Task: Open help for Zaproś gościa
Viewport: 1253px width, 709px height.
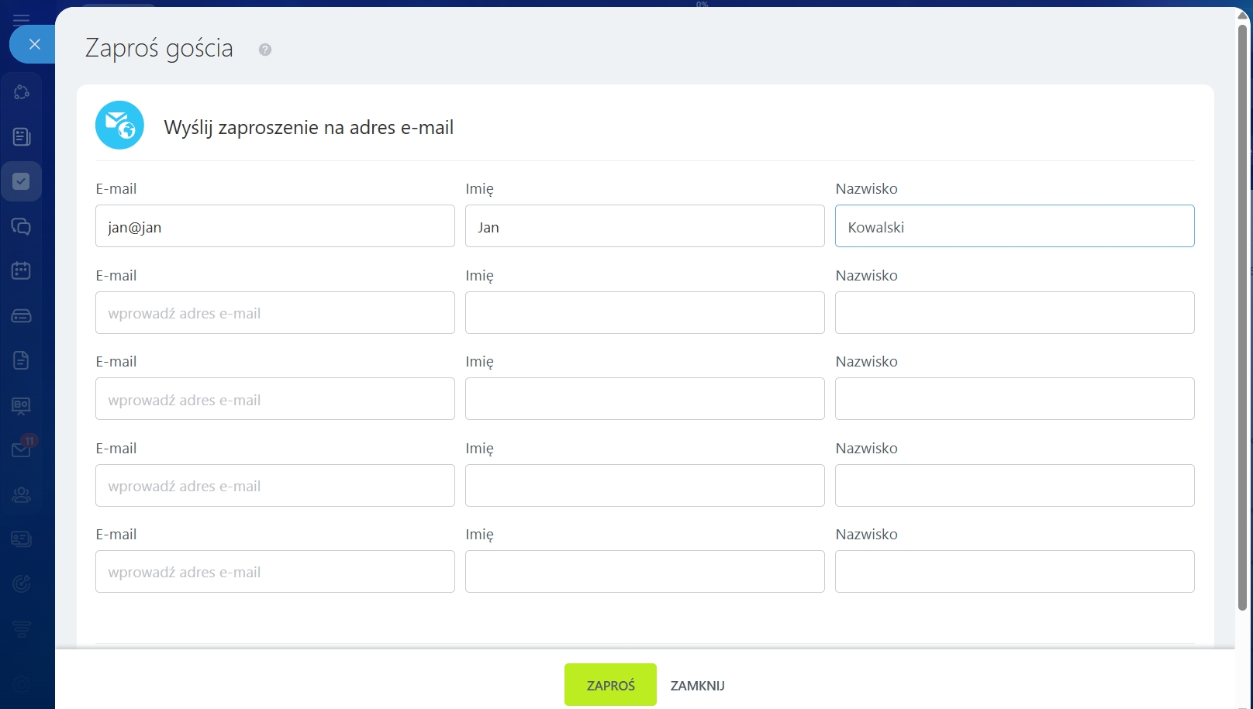Action: pyautogui.click(x=265, y=50)
